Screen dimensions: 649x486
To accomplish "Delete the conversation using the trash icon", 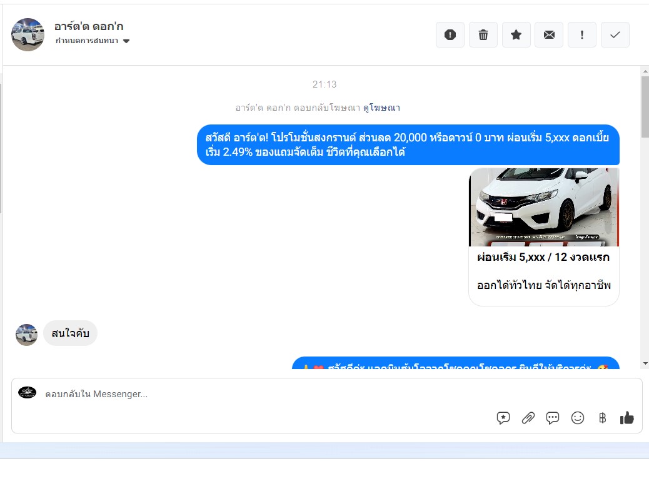I will [x=483, y=35].
